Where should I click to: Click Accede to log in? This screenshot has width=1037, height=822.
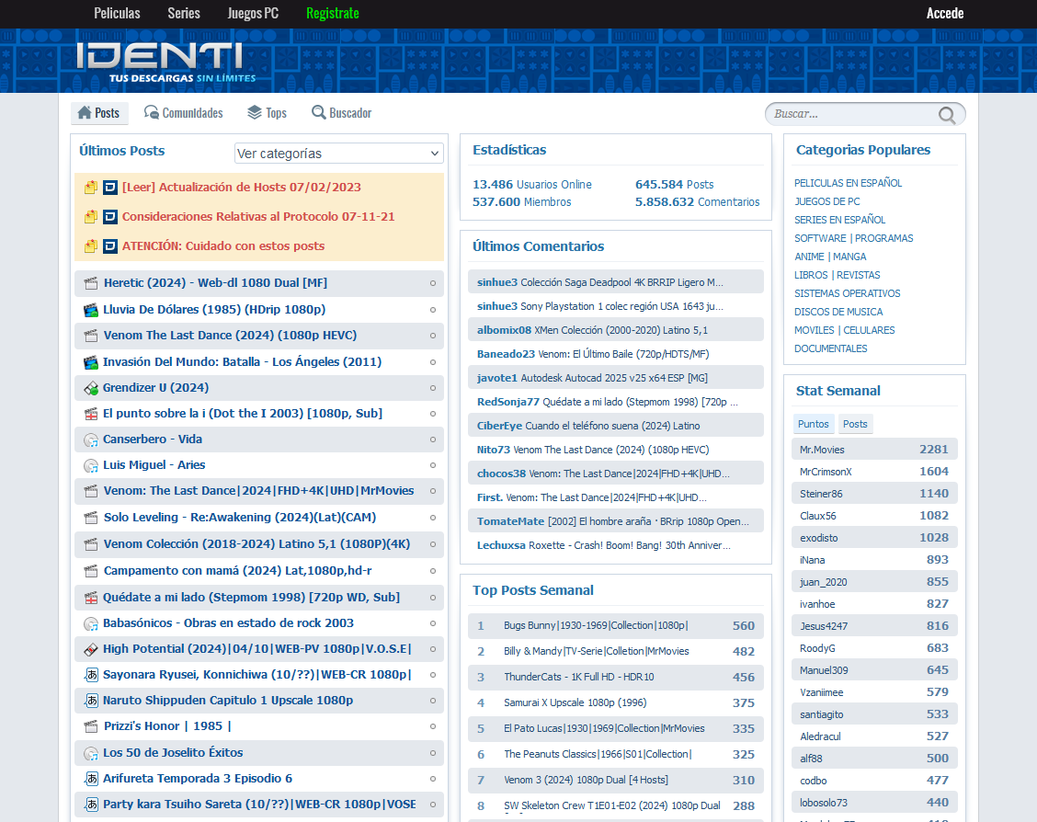[x=945, y=13]
